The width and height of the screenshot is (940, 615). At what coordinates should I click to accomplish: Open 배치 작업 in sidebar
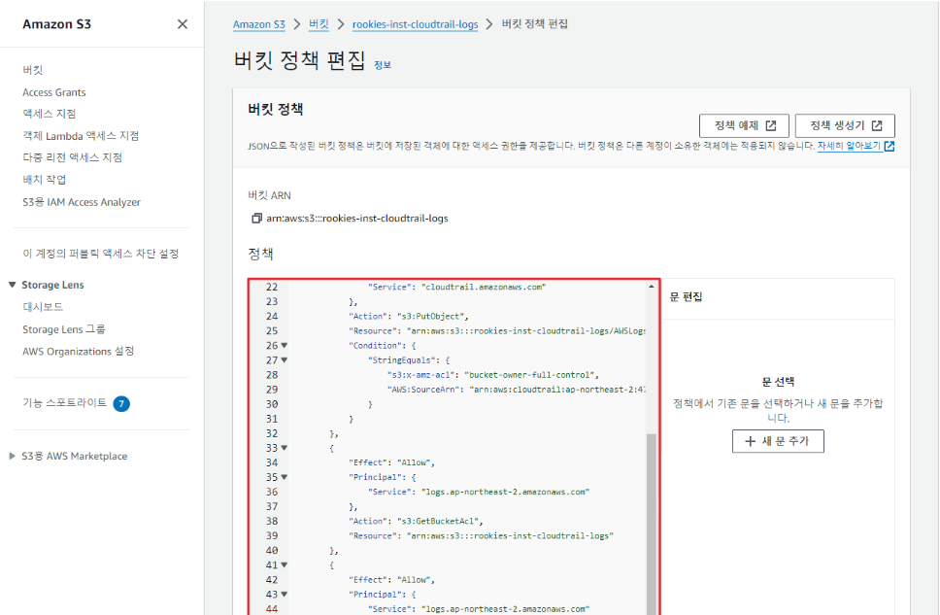[45, 180]
